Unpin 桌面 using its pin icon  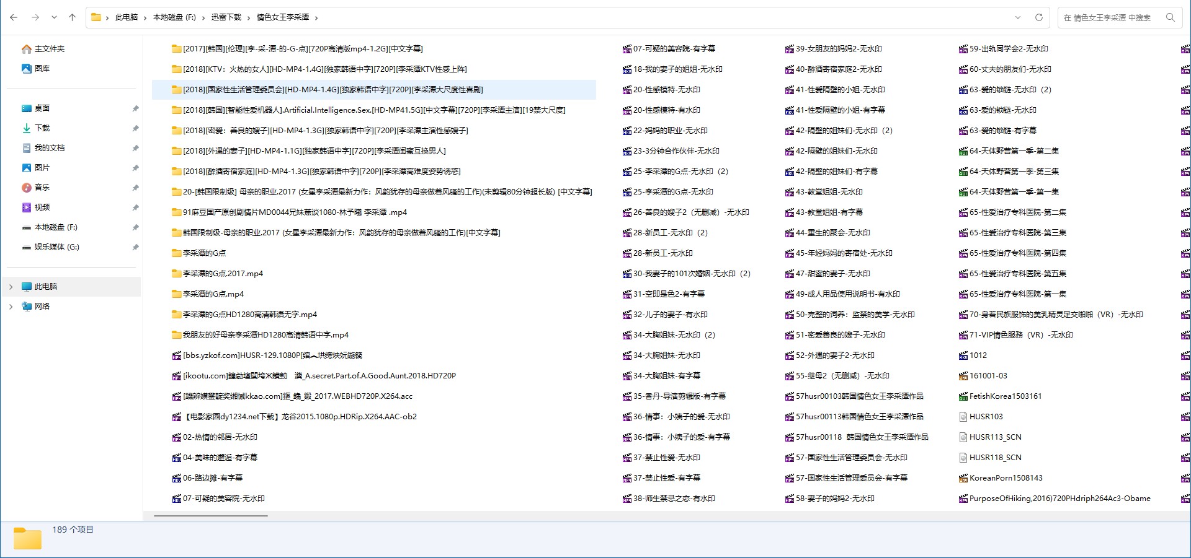(135, 108)
